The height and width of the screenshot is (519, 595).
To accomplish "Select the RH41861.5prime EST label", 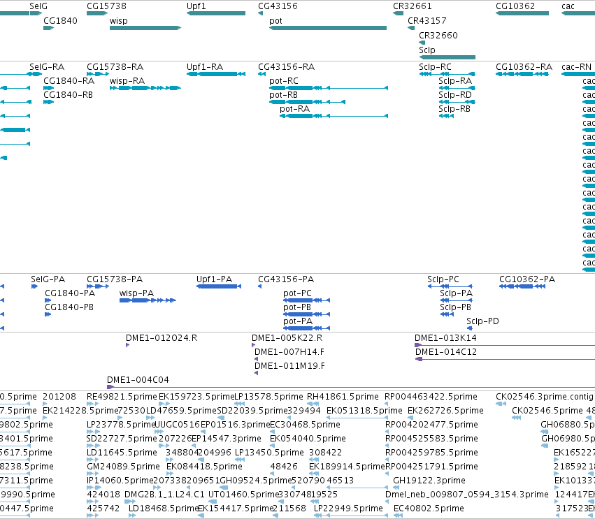I will point(343,397).
